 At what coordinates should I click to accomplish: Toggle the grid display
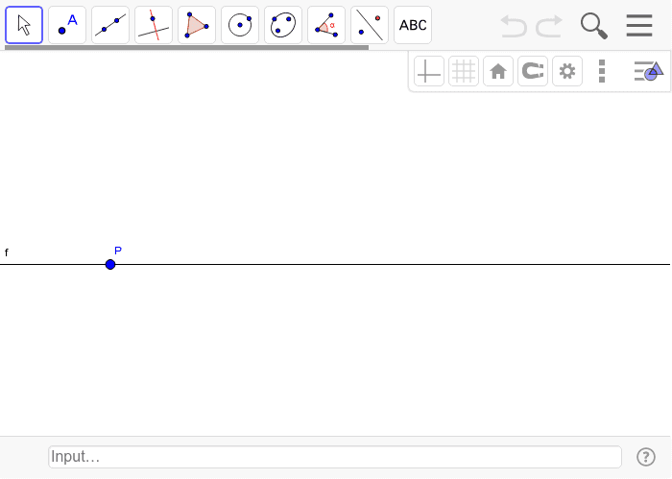click(464, 71)
